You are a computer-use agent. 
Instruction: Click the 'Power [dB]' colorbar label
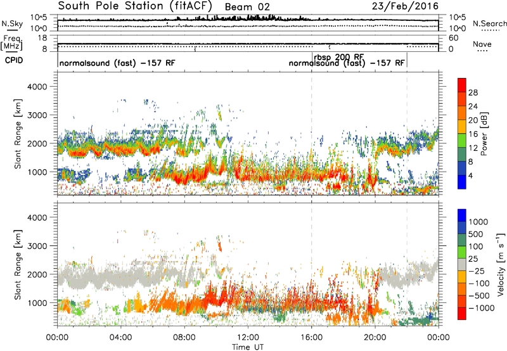pos(484,134)
